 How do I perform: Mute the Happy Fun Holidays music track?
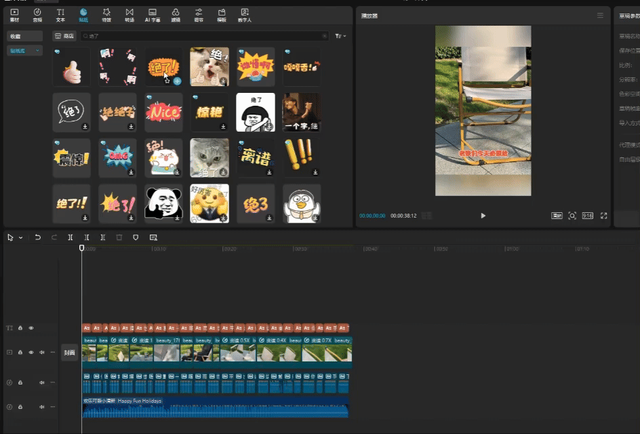coord(42,407)
